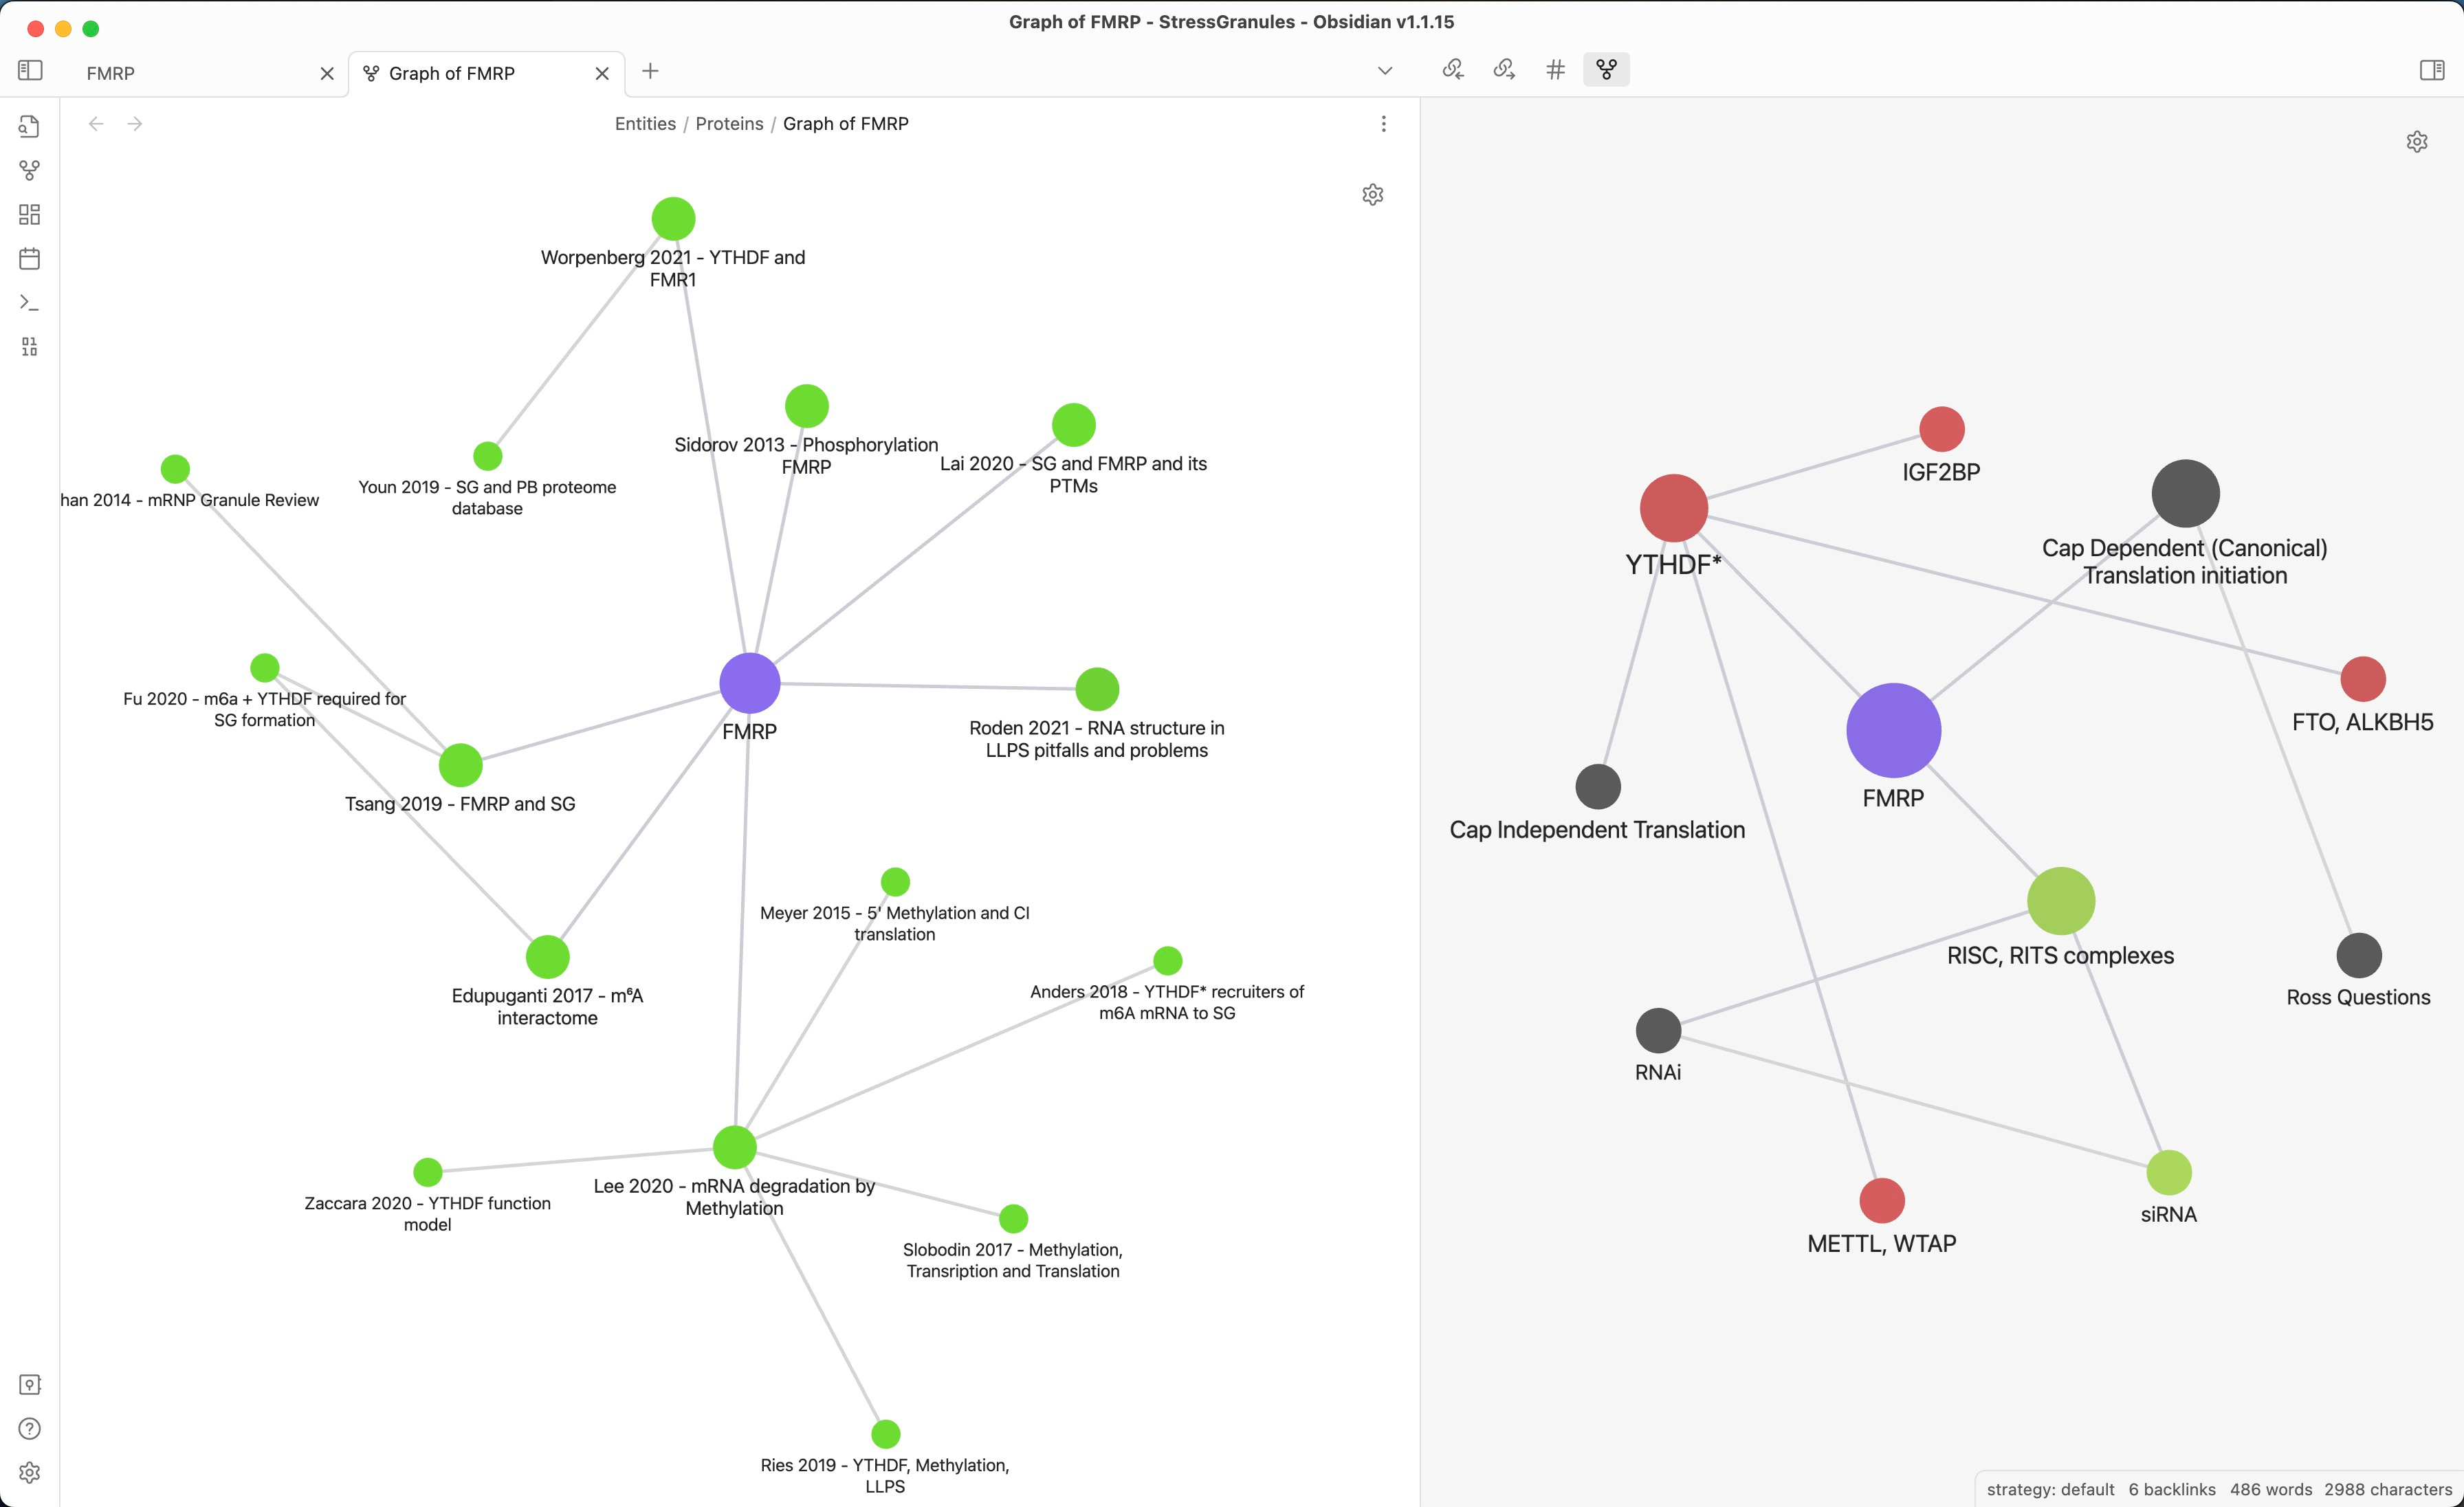Image resolution: width=2464 pixels, height=1507 pixels.
Task: Navigate back with left arrow
Action: pos(96,124)
